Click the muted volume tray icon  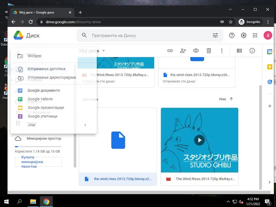[x=241, y=202]
